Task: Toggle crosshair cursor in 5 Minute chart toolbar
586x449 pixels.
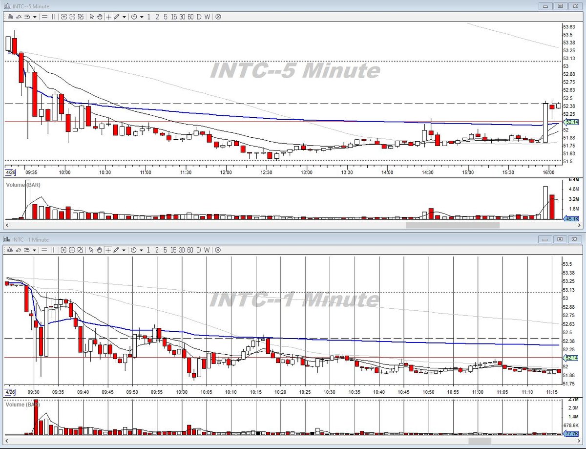Action: tap(108, 17)
